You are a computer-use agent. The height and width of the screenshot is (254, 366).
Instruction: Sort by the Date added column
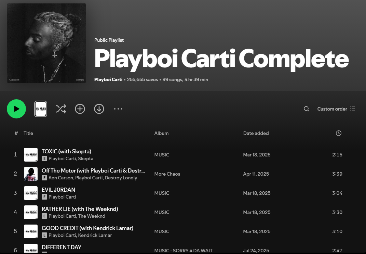256,133
